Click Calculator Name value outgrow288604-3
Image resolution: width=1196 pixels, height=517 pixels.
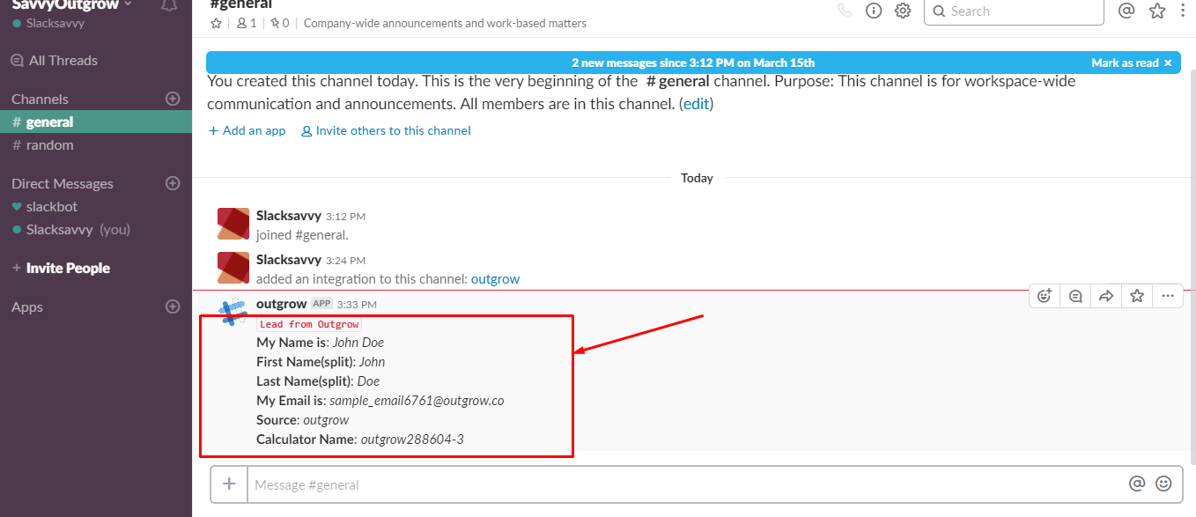click(x=412, y=439)
